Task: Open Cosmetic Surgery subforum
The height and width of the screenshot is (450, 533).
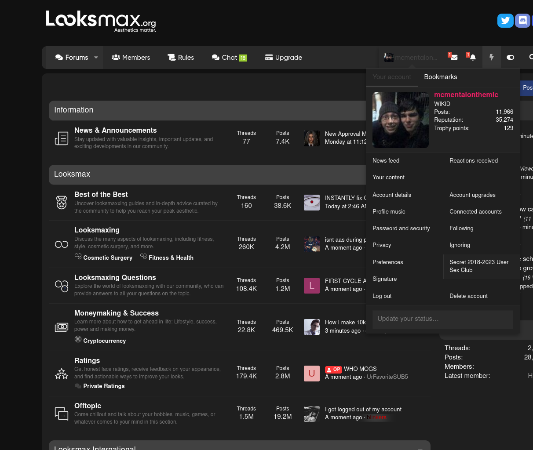Action: coord(108,258)
